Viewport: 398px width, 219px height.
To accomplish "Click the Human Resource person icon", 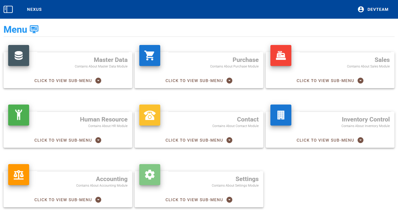I will [x=19, y=115].
